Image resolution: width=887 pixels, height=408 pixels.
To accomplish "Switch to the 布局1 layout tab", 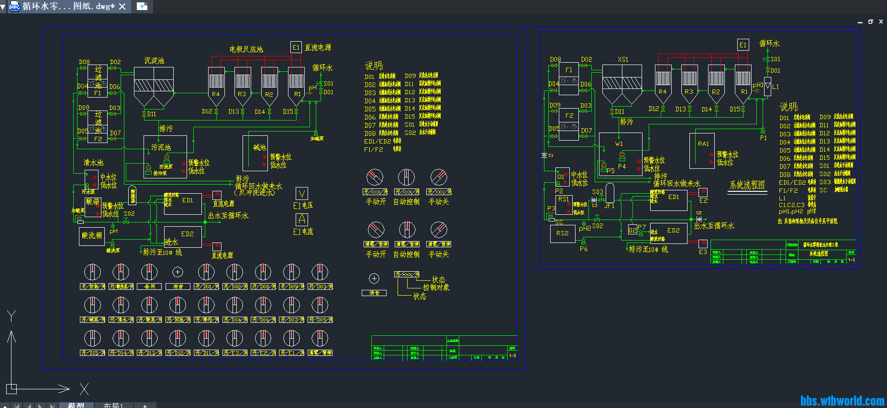I will tap(113, 406).
